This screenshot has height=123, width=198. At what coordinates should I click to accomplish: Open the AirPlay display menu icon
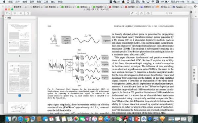[x=148, y=2]
